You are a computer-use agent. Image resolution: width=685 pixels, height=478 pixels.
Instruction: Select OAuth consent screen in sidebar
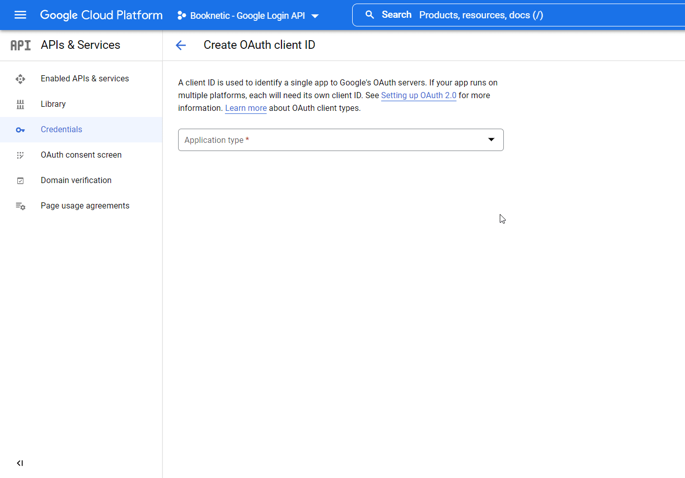[81, 155]
